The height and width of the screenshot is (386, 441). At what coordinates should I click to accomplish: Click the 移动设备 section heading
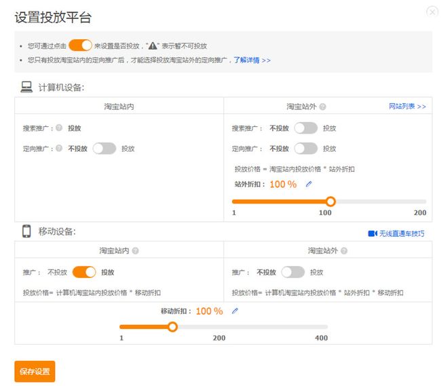tap(57, 231)
